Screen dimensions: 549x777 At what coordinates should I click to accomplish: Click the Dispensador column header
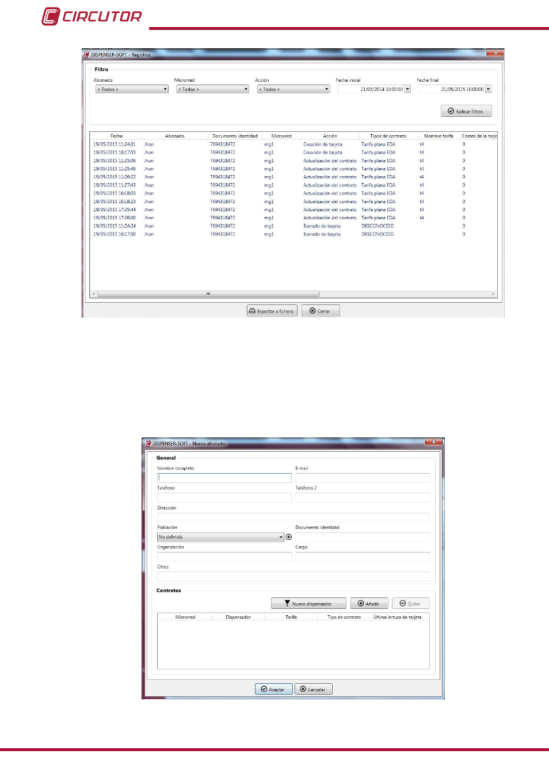(238, 617)
